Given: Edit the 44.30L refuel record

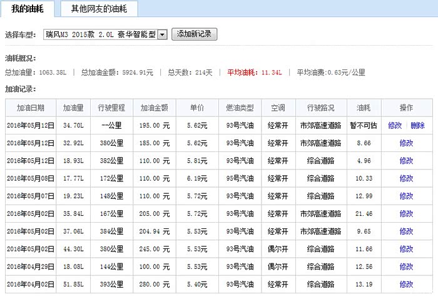Looking at the screenshot, I should pyautogui.click(x=406, y=249).
